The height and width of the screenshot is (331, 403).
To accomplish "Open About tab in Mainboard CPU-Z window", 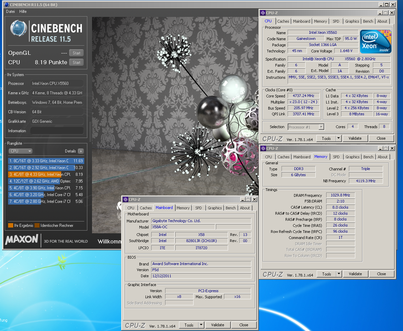I will (245, 208).
